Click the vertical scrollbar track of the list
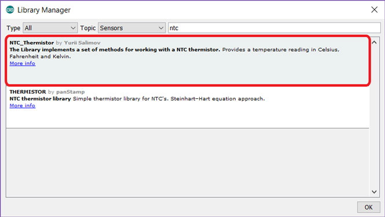 [x=374, y=117]
